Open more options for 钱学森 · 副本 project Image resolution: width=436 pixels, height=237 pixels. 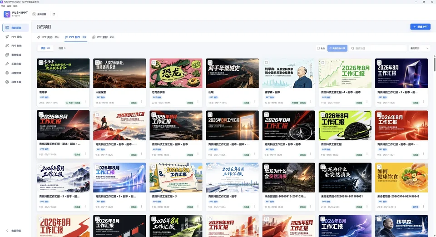click(x=311, y=102)
